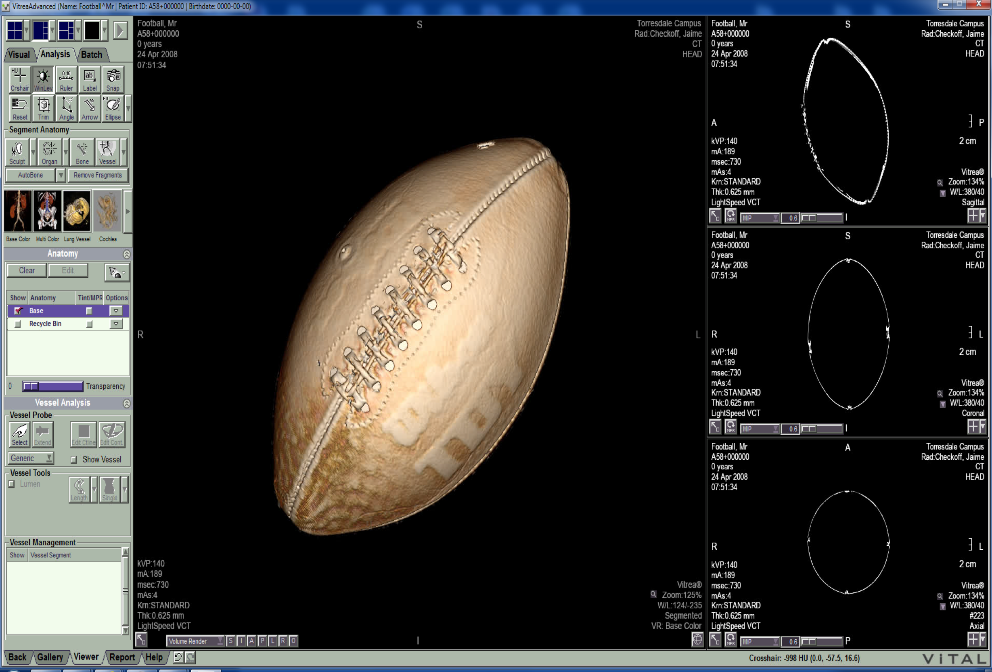Collapse the Vessel Analysis panel header
Image resolution: width=992 pixels, height=672 pixels.
tap(127, 403)
